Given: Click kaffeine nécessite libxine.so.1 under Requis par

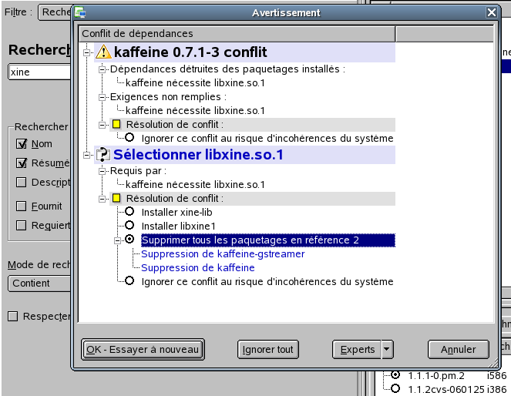Looking at the screenshot, I should 195,185.
